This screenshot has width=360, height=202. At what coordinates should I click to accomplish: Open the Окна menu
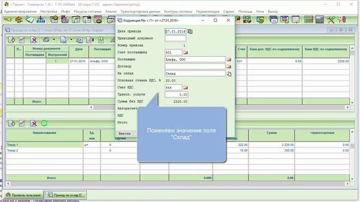[260, 11]
